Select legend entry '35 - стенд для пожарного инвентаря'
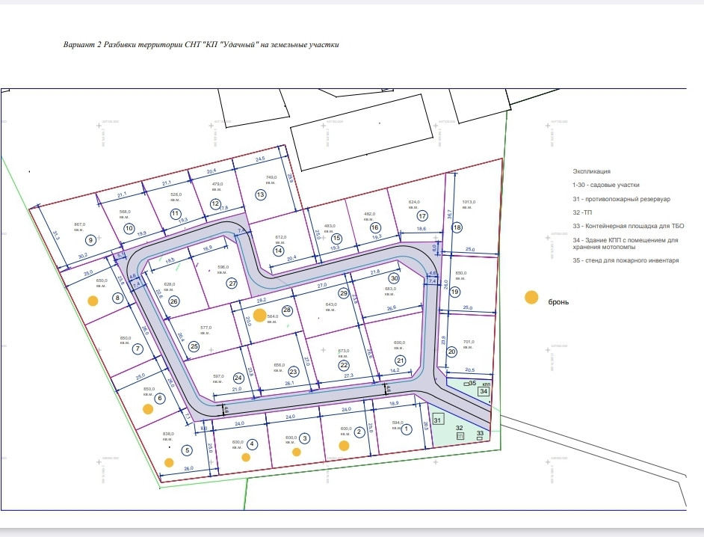Viewport: 704px width, 537px height. click(626, 260)
